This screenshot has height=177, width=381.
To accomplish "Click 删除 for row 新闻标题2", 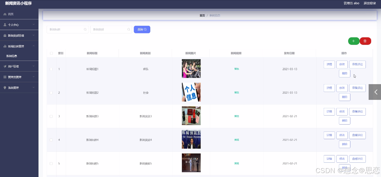I will tap(344, 97).
